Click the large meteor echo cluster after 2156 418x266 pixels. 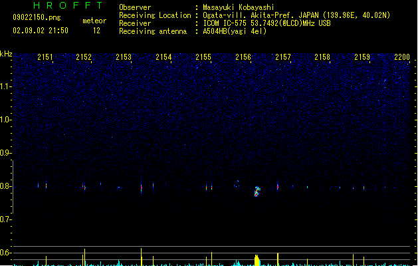pos(257,192)
